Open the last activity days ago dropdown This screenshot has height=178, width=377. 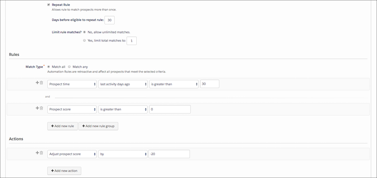123,84
